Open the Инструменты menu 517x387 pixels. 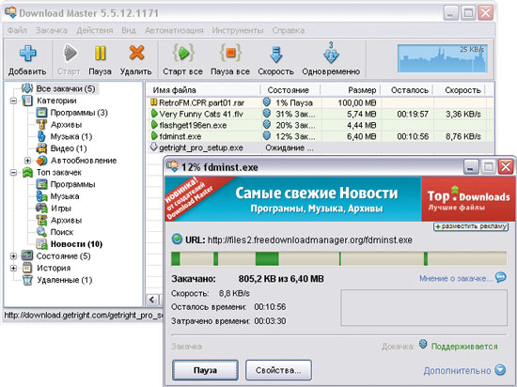click(x=238, y=30)
